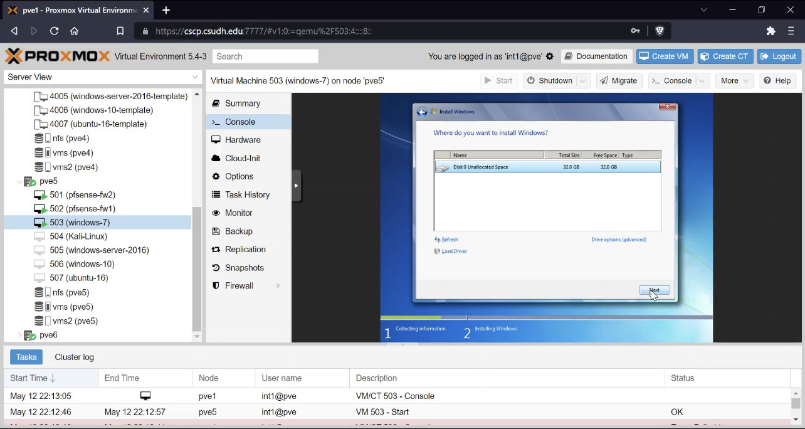This screenshot has width=805, height=429.
Task: Click the monitor icon in End Time column
Action: [145, 396]
